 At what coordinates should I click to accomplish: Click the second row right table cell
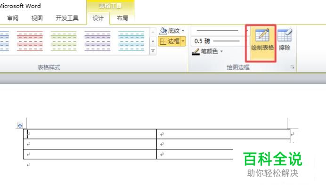click(x=223, y=144)
